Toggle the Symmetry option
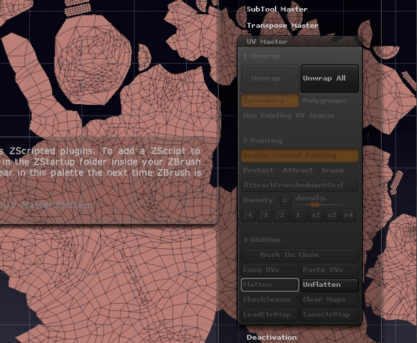This screenshot has width=417, height=343. point(270,101)
